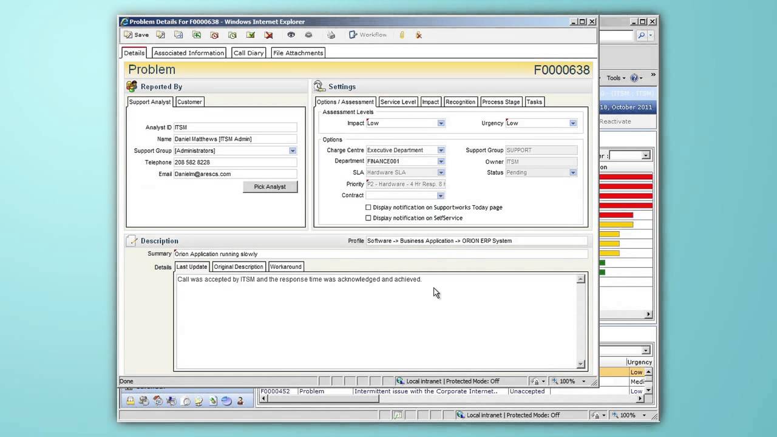777x437 pixels.
Task: Click the green clock toolbar icon
Action: click(x=232, y=35)
